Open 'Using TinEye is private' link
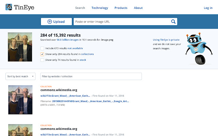This screenshot has width=218, height=136. click(x=166, y=40)
